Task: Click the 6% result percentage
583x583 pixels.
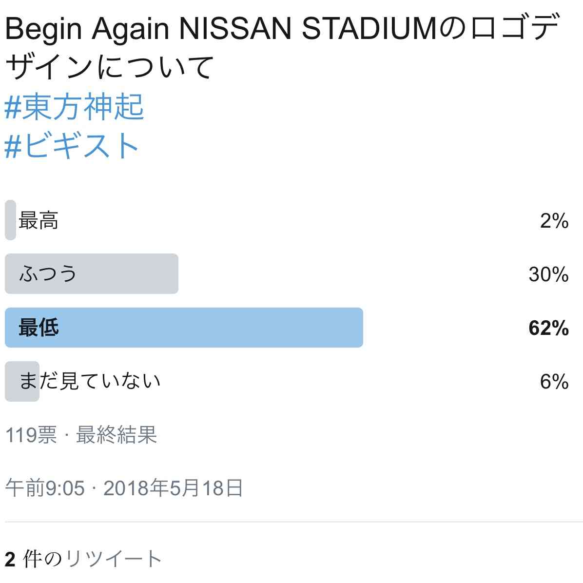Action: click(554, 382)
